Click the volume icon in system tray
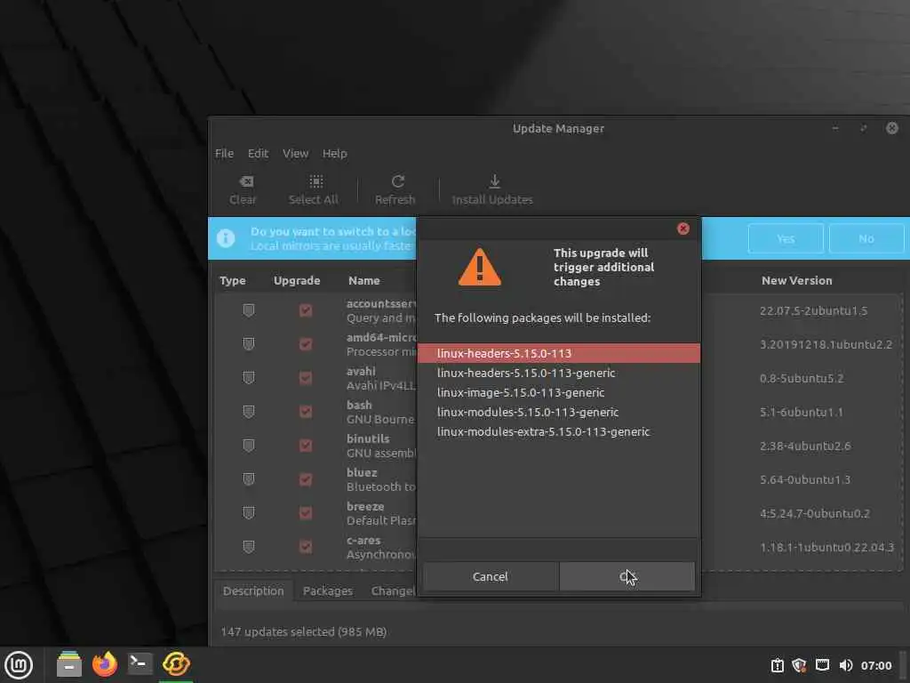910x683 pixels. (x=846, y=665)
